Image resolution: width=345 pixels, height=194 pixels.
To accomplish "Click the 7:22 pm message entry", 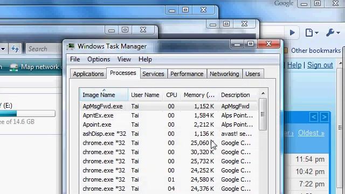I will pyautogui.click(x=312, y=184).
